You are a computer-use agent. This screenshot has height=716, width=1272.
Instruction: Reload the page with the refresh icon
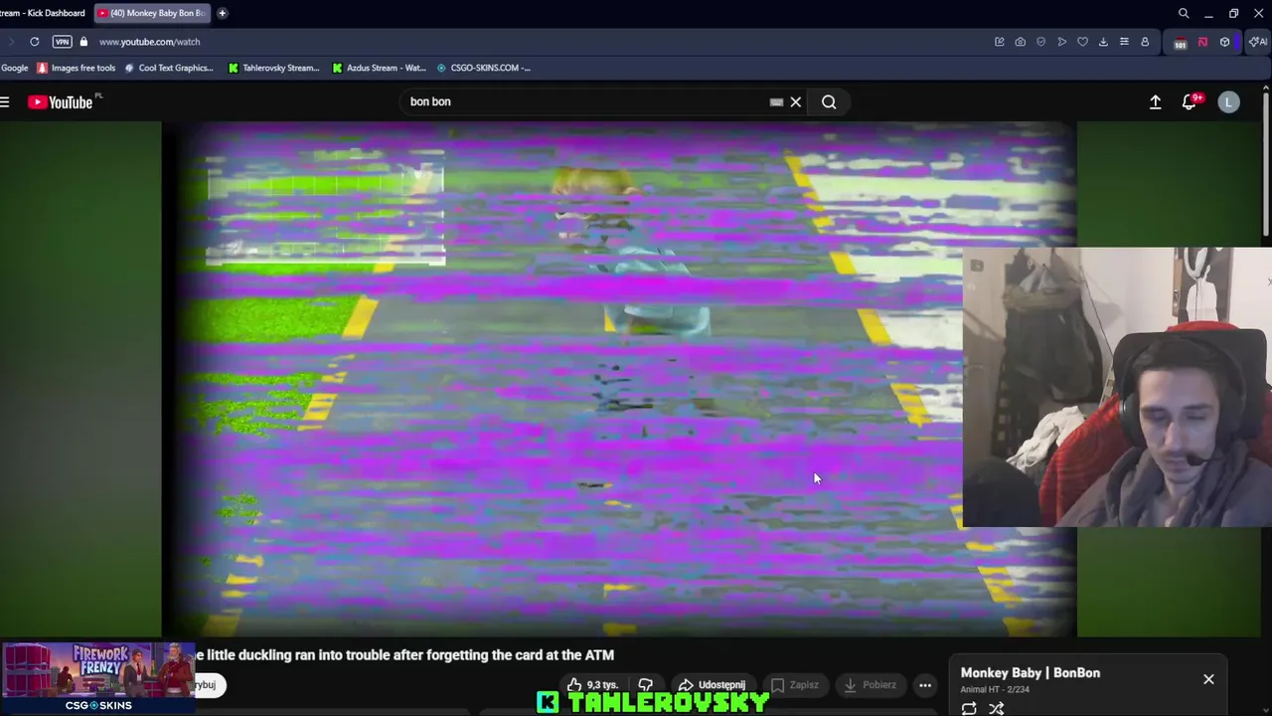(x=34, y=42)
